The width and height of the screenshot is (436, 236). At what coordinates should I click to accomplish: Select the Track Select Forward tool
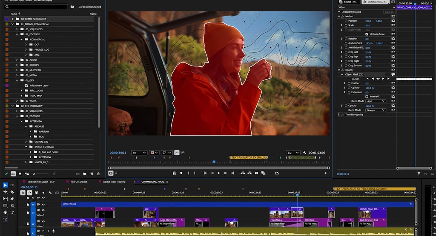coord(12,185)
